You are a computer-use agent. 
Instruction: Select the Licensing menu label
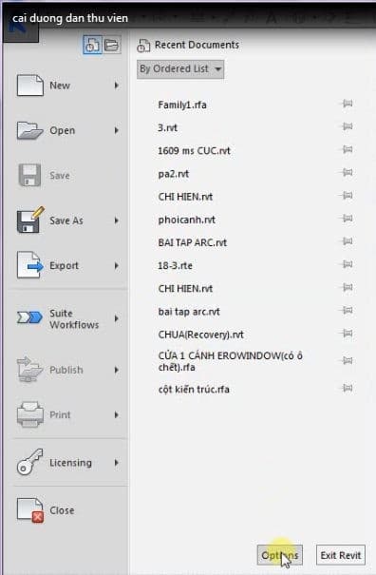click(x=70, y=463)
